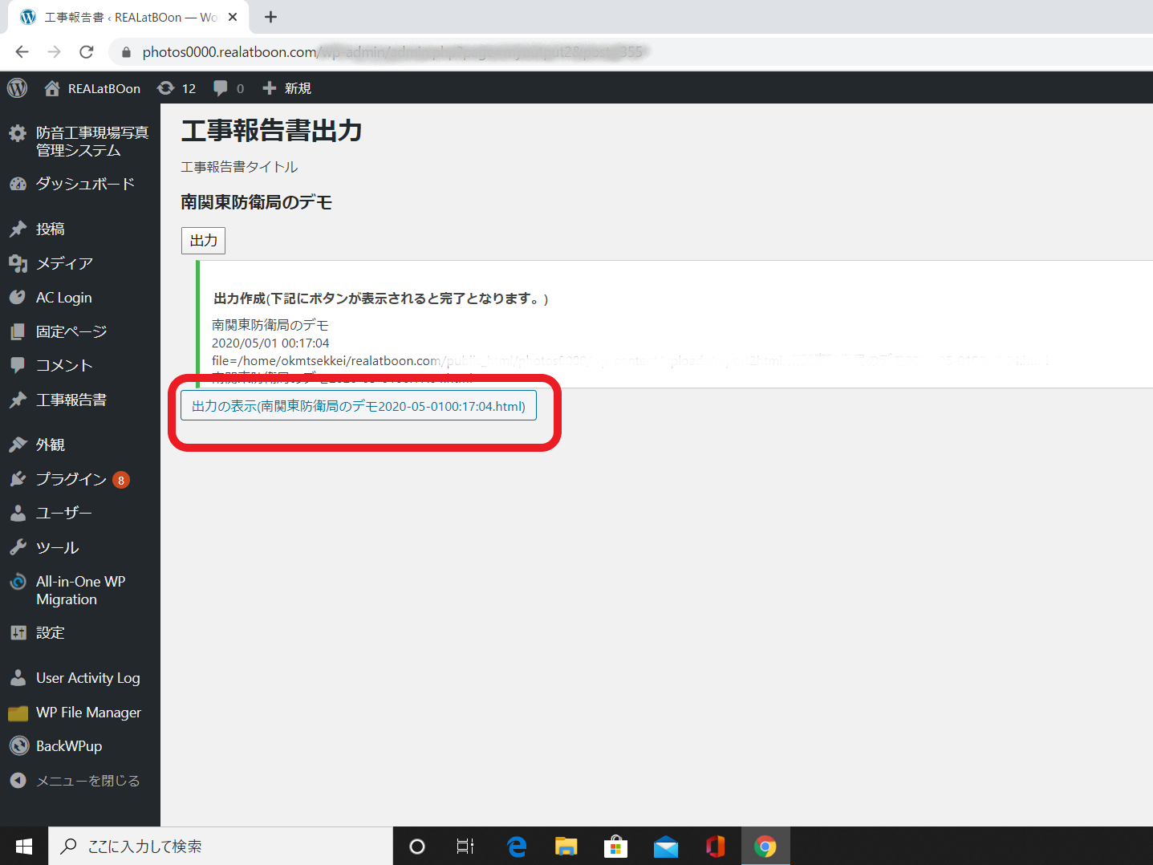Open a new browser tab

tap(271, 17)
